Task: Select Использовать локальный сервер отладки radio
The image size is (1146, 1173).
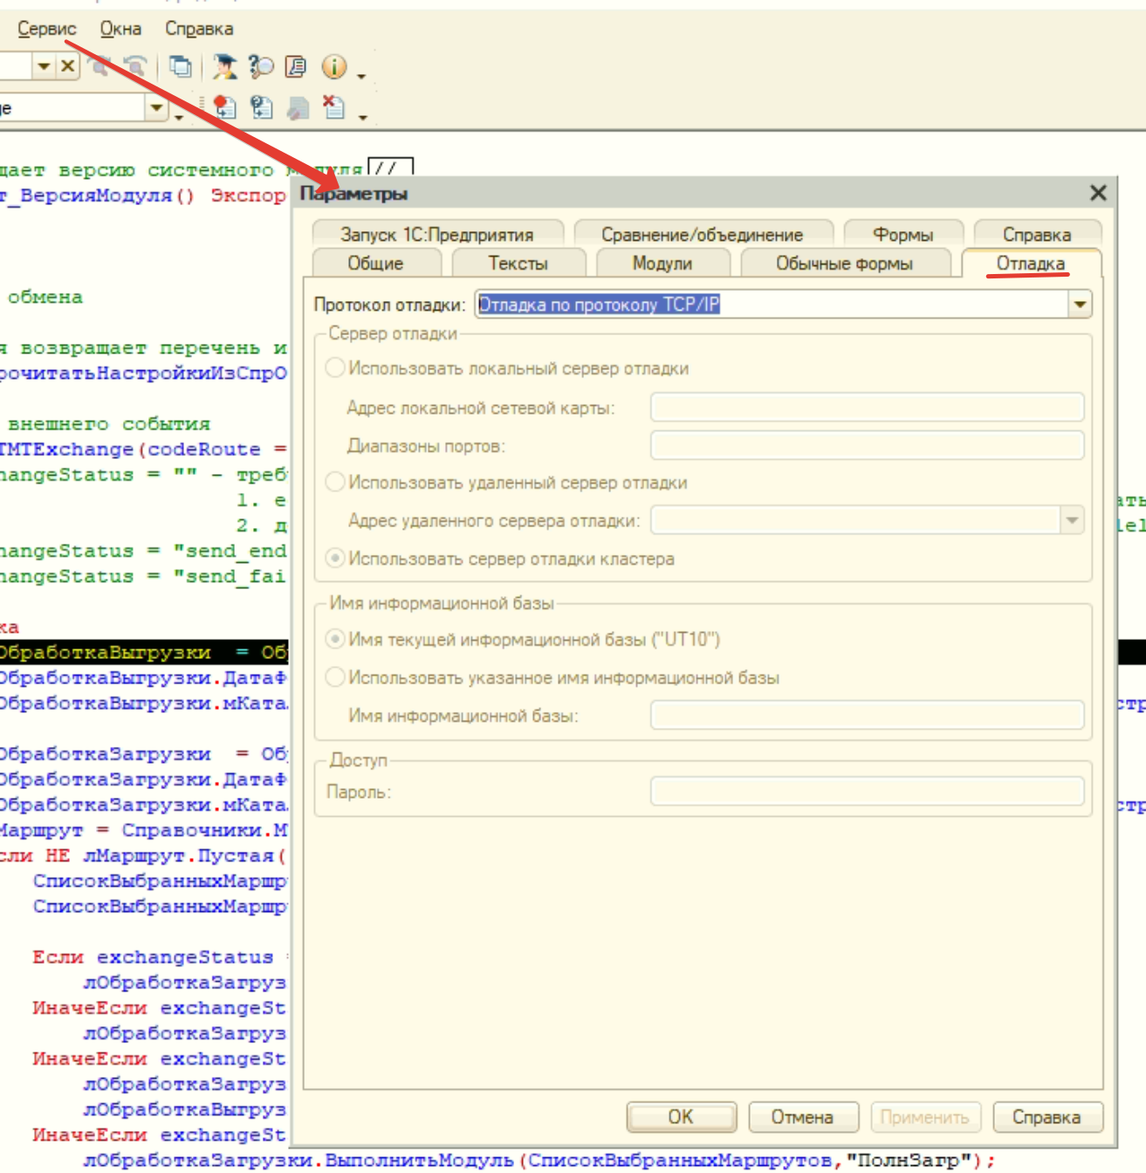Action: (334, 368)
